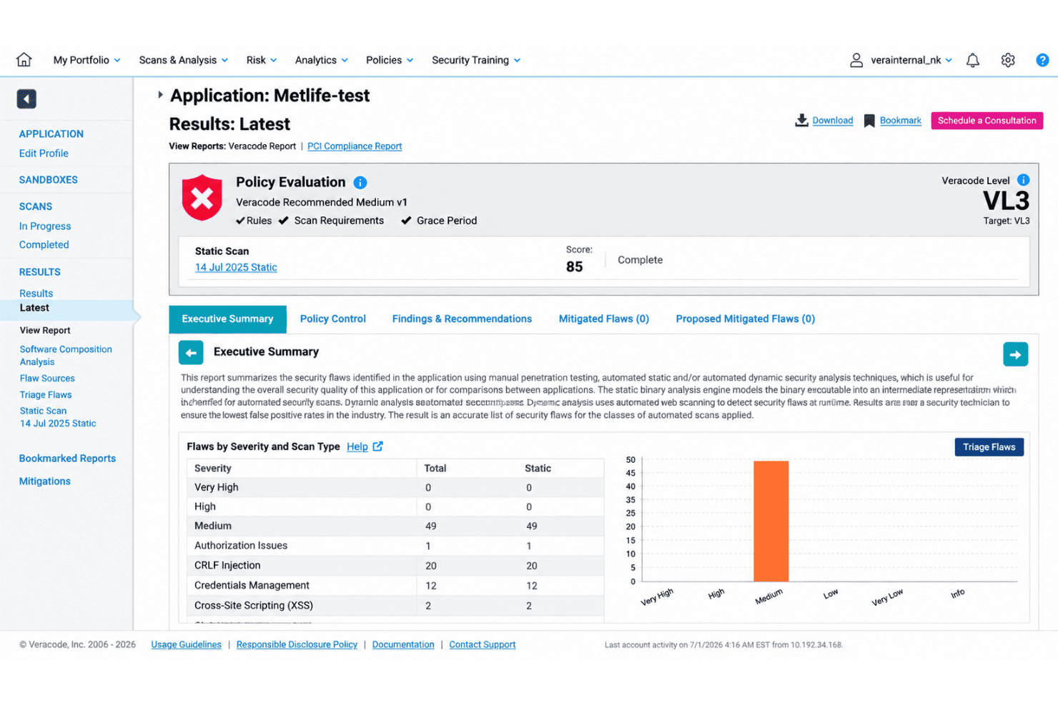This screenshot has height=705, width=1058.
Task: Click the next arrow in Executive Summary
Action: tap(1015, 354)
